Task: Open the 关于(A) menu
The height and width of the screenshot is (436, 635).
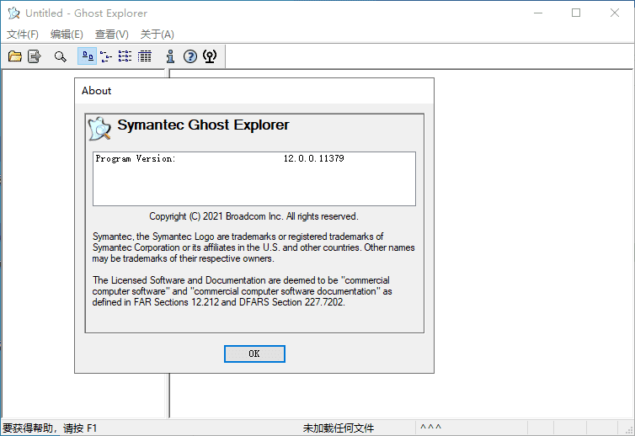Action: point(157,35)
